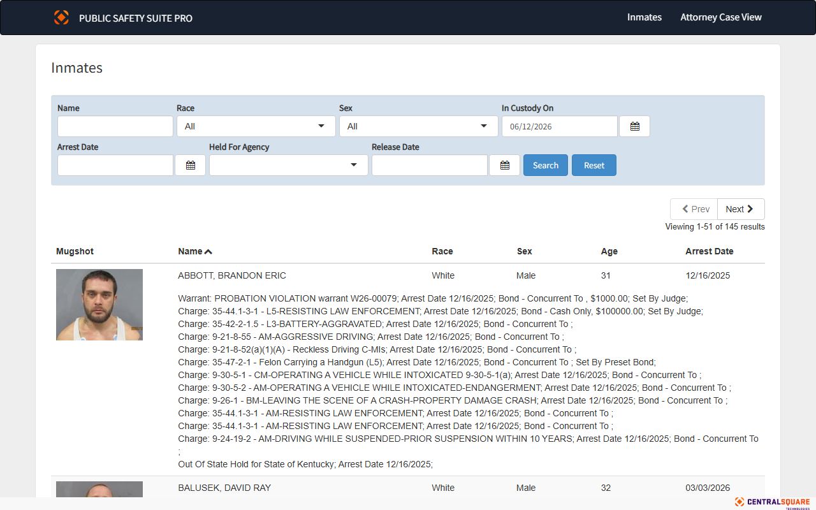This screenshot has height=510, width=816.
Task: Sort by the Age column header
Action: coord(609,251)
